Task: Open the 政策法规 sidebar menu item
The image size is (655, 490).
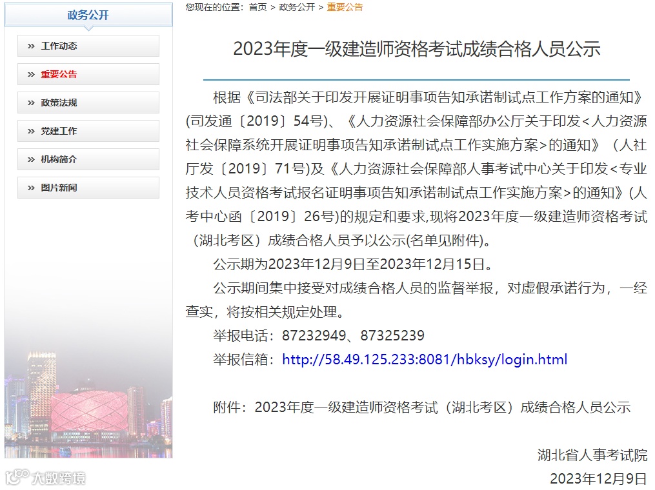Action: pyautogui.click(x=88, y=103)
